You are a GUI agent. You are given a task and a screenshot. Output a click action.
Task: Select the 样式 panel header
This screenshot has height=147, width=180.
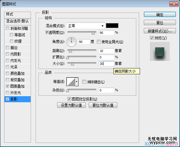click(18, 15)
